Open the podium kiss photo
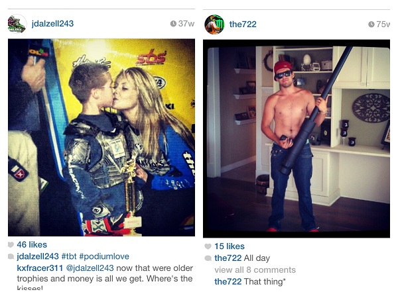The image size is (398, 298). (101, 137)
